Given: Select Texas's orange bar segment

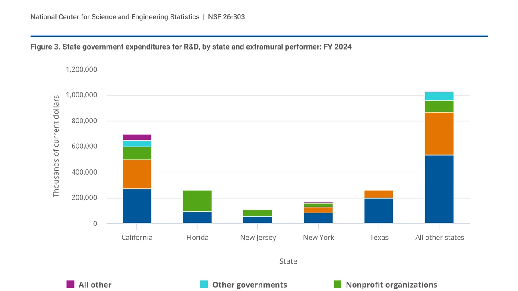Looking at the screenshot, I should [x=379, y=194].
